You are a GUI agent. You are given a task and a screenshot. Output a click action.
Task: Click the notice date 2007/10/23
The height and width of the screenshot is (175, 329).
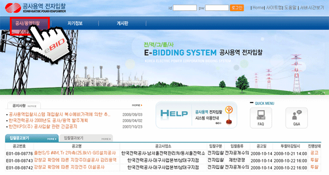pyautogui.click(x=132, y=127)
